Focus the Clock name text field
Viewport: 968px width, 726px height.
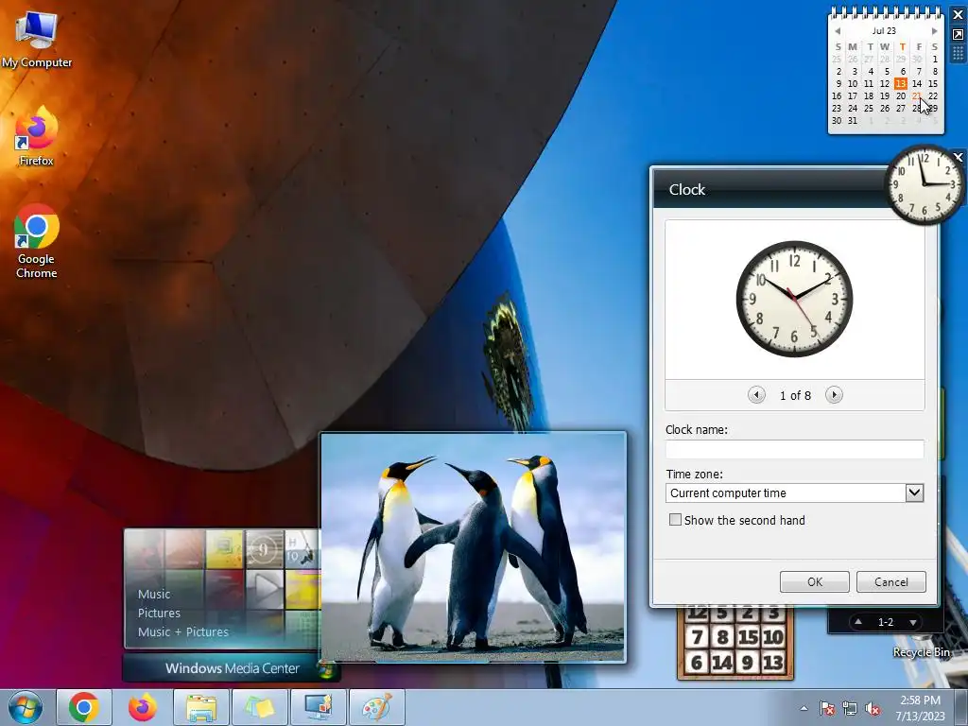[794, 449]
